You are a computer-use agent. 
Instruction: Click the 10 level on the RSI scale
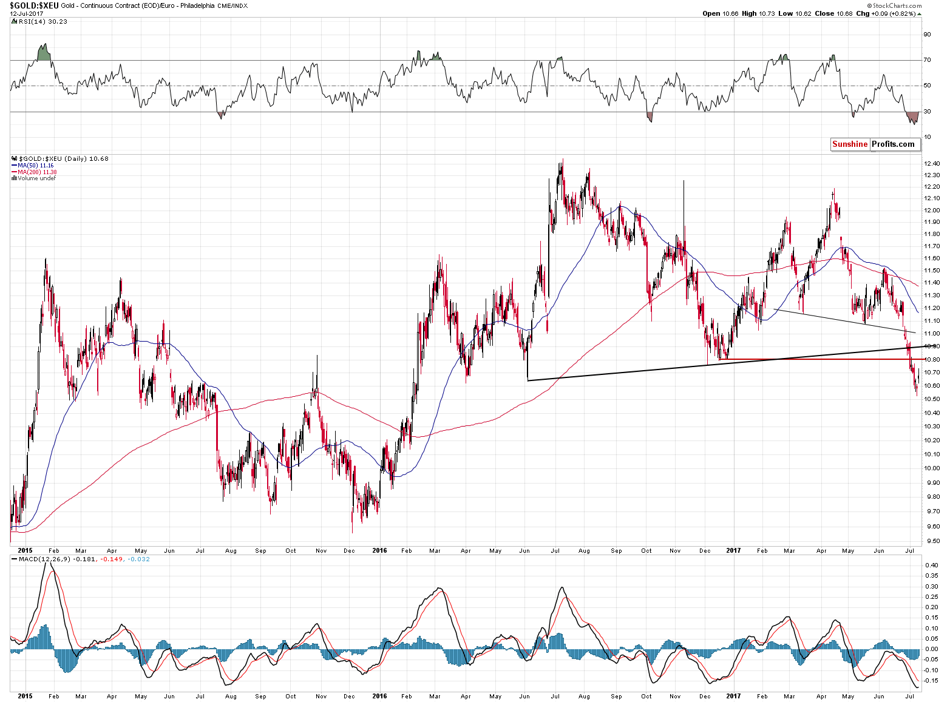[x=928, y=137]
